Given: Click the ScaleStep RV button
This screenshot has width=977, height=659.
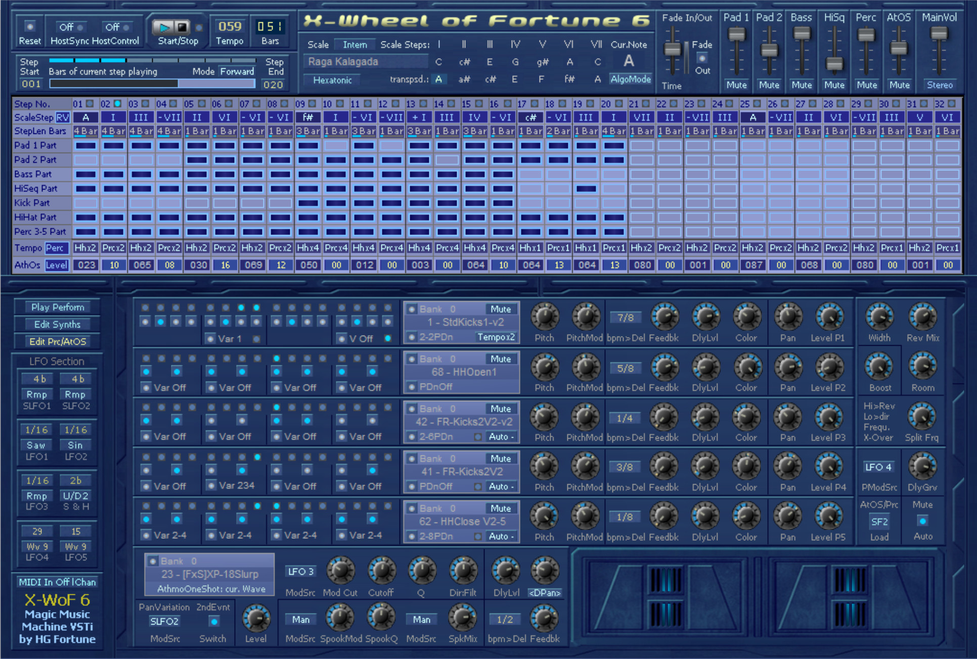Looking at the screenshot, I should (x=63, y=117).
